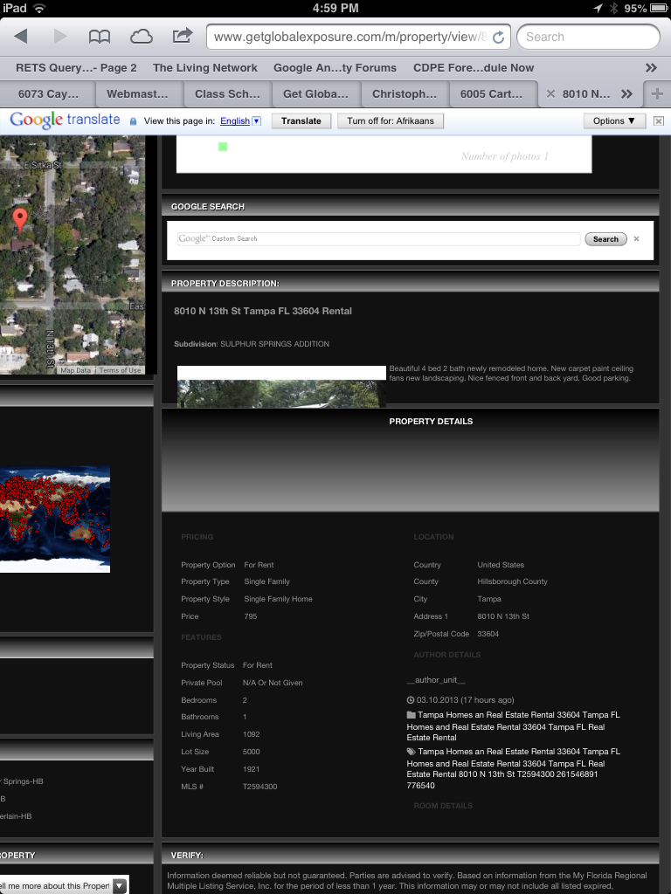This screenshot has height=894, width=671.
Task: Switch to the '6073 Cay…' tab
Action: tap(48, 94)
